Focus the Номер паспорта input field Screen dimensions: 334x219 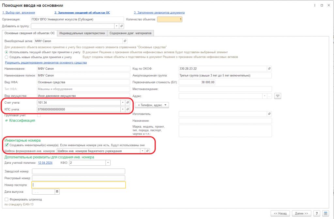tap(79, 185)
